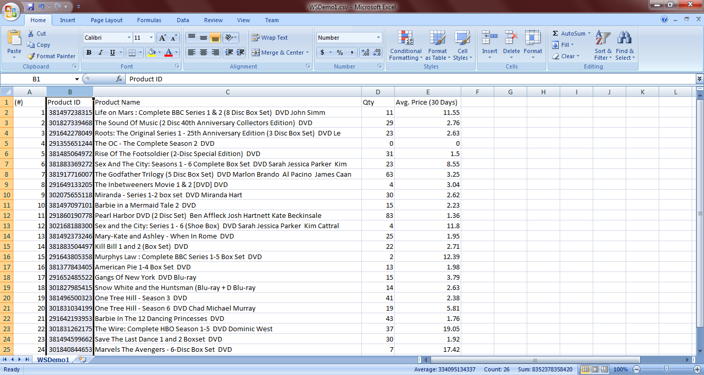Open Sort & Filter menu
The image size is (704, 375).
point(602,45)
